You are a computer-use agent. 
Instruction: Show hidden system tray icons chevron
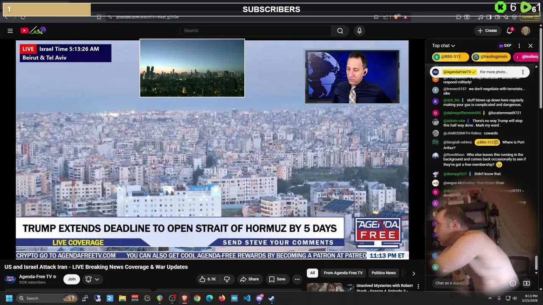(490, 298)
